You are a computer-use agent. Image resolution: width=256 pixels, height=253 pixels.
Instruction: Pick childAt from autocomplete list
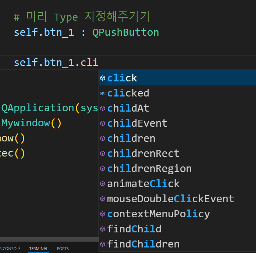pos(177,108)
